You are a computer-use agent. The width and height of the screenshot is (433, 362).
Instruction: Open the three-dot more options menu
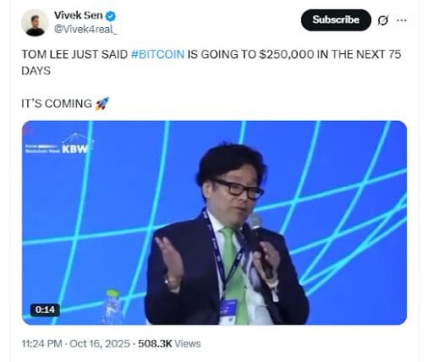[x=402, y=20]
